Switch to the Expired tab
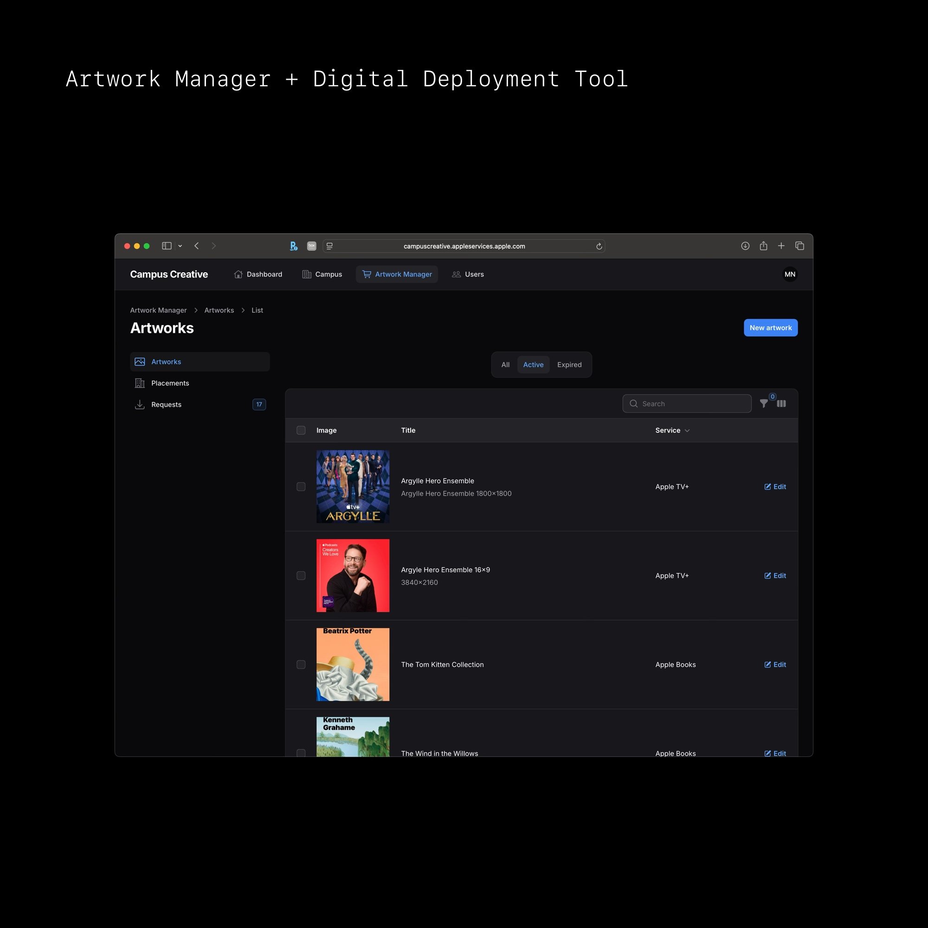Viewport: 928px width, 928px height. point(569,365)
